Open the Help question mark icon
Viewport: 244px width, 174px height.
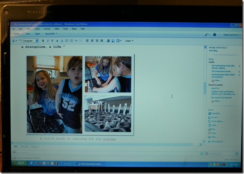tap(215, 35)
